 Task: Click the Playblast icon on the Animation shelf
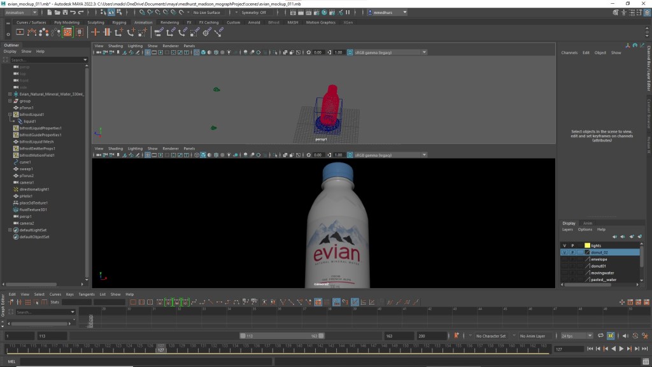click(x=20, y=32)
